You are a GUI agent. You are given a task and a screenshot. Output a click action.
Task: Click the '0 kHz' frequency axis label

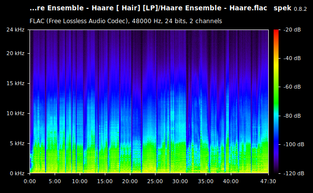[x=17, y=173]
